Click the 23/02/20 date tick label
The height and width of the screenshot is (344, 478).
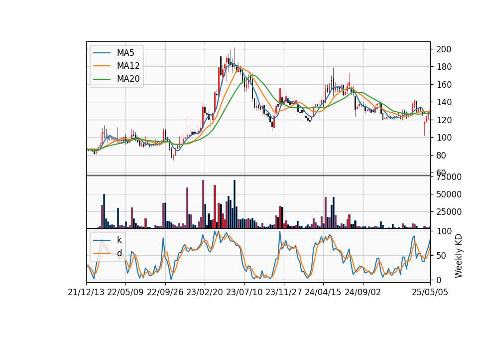(x=205, y=292)
